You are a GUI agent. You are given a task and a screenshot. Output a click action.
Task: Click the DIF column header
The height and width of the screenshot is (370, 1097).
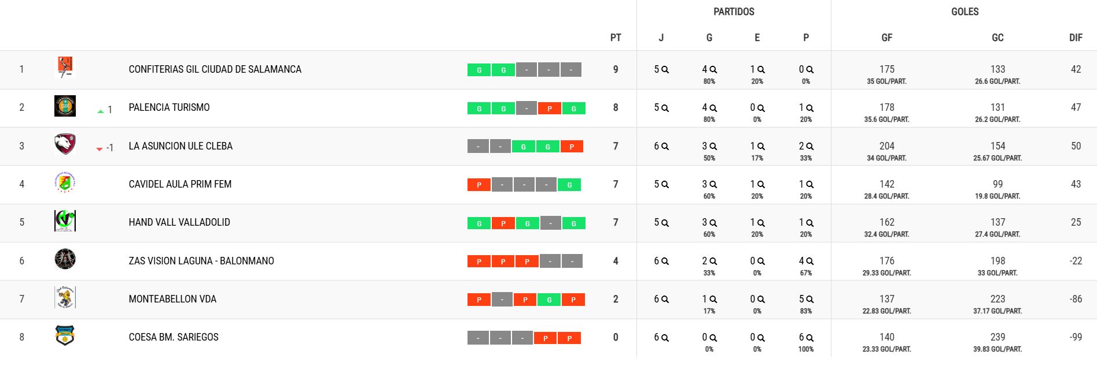click(x=1076, y=38)
